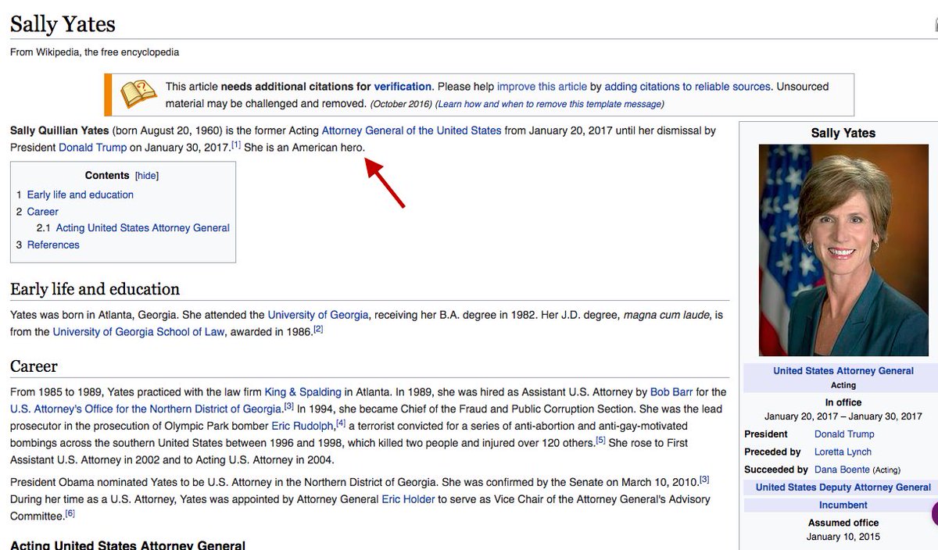Click 'From Wikipedia, the free encyclopedia' tagline

(x=95, y=52)
